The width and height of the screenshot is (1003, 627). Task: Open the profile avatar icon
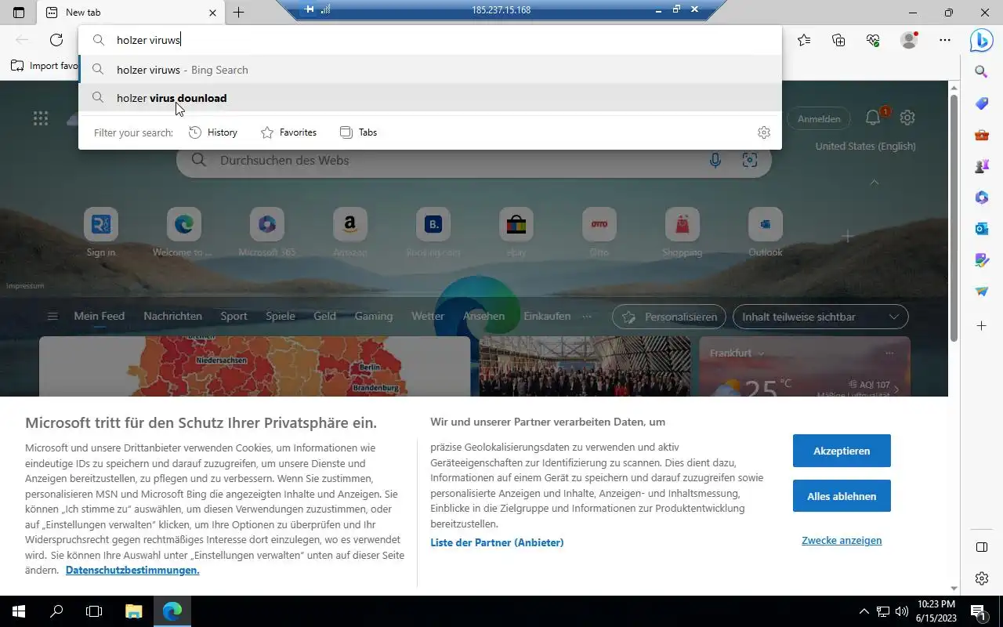[x=909, y=40]
